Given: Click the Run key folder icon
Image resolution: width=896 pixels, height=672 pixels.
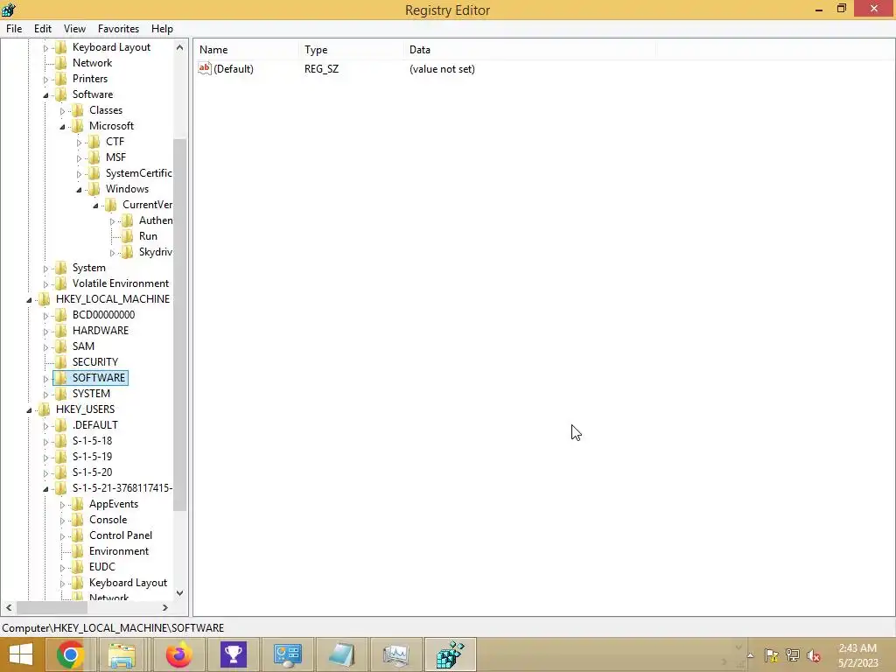Looking at the screenshot, I should tap(128, 236).
